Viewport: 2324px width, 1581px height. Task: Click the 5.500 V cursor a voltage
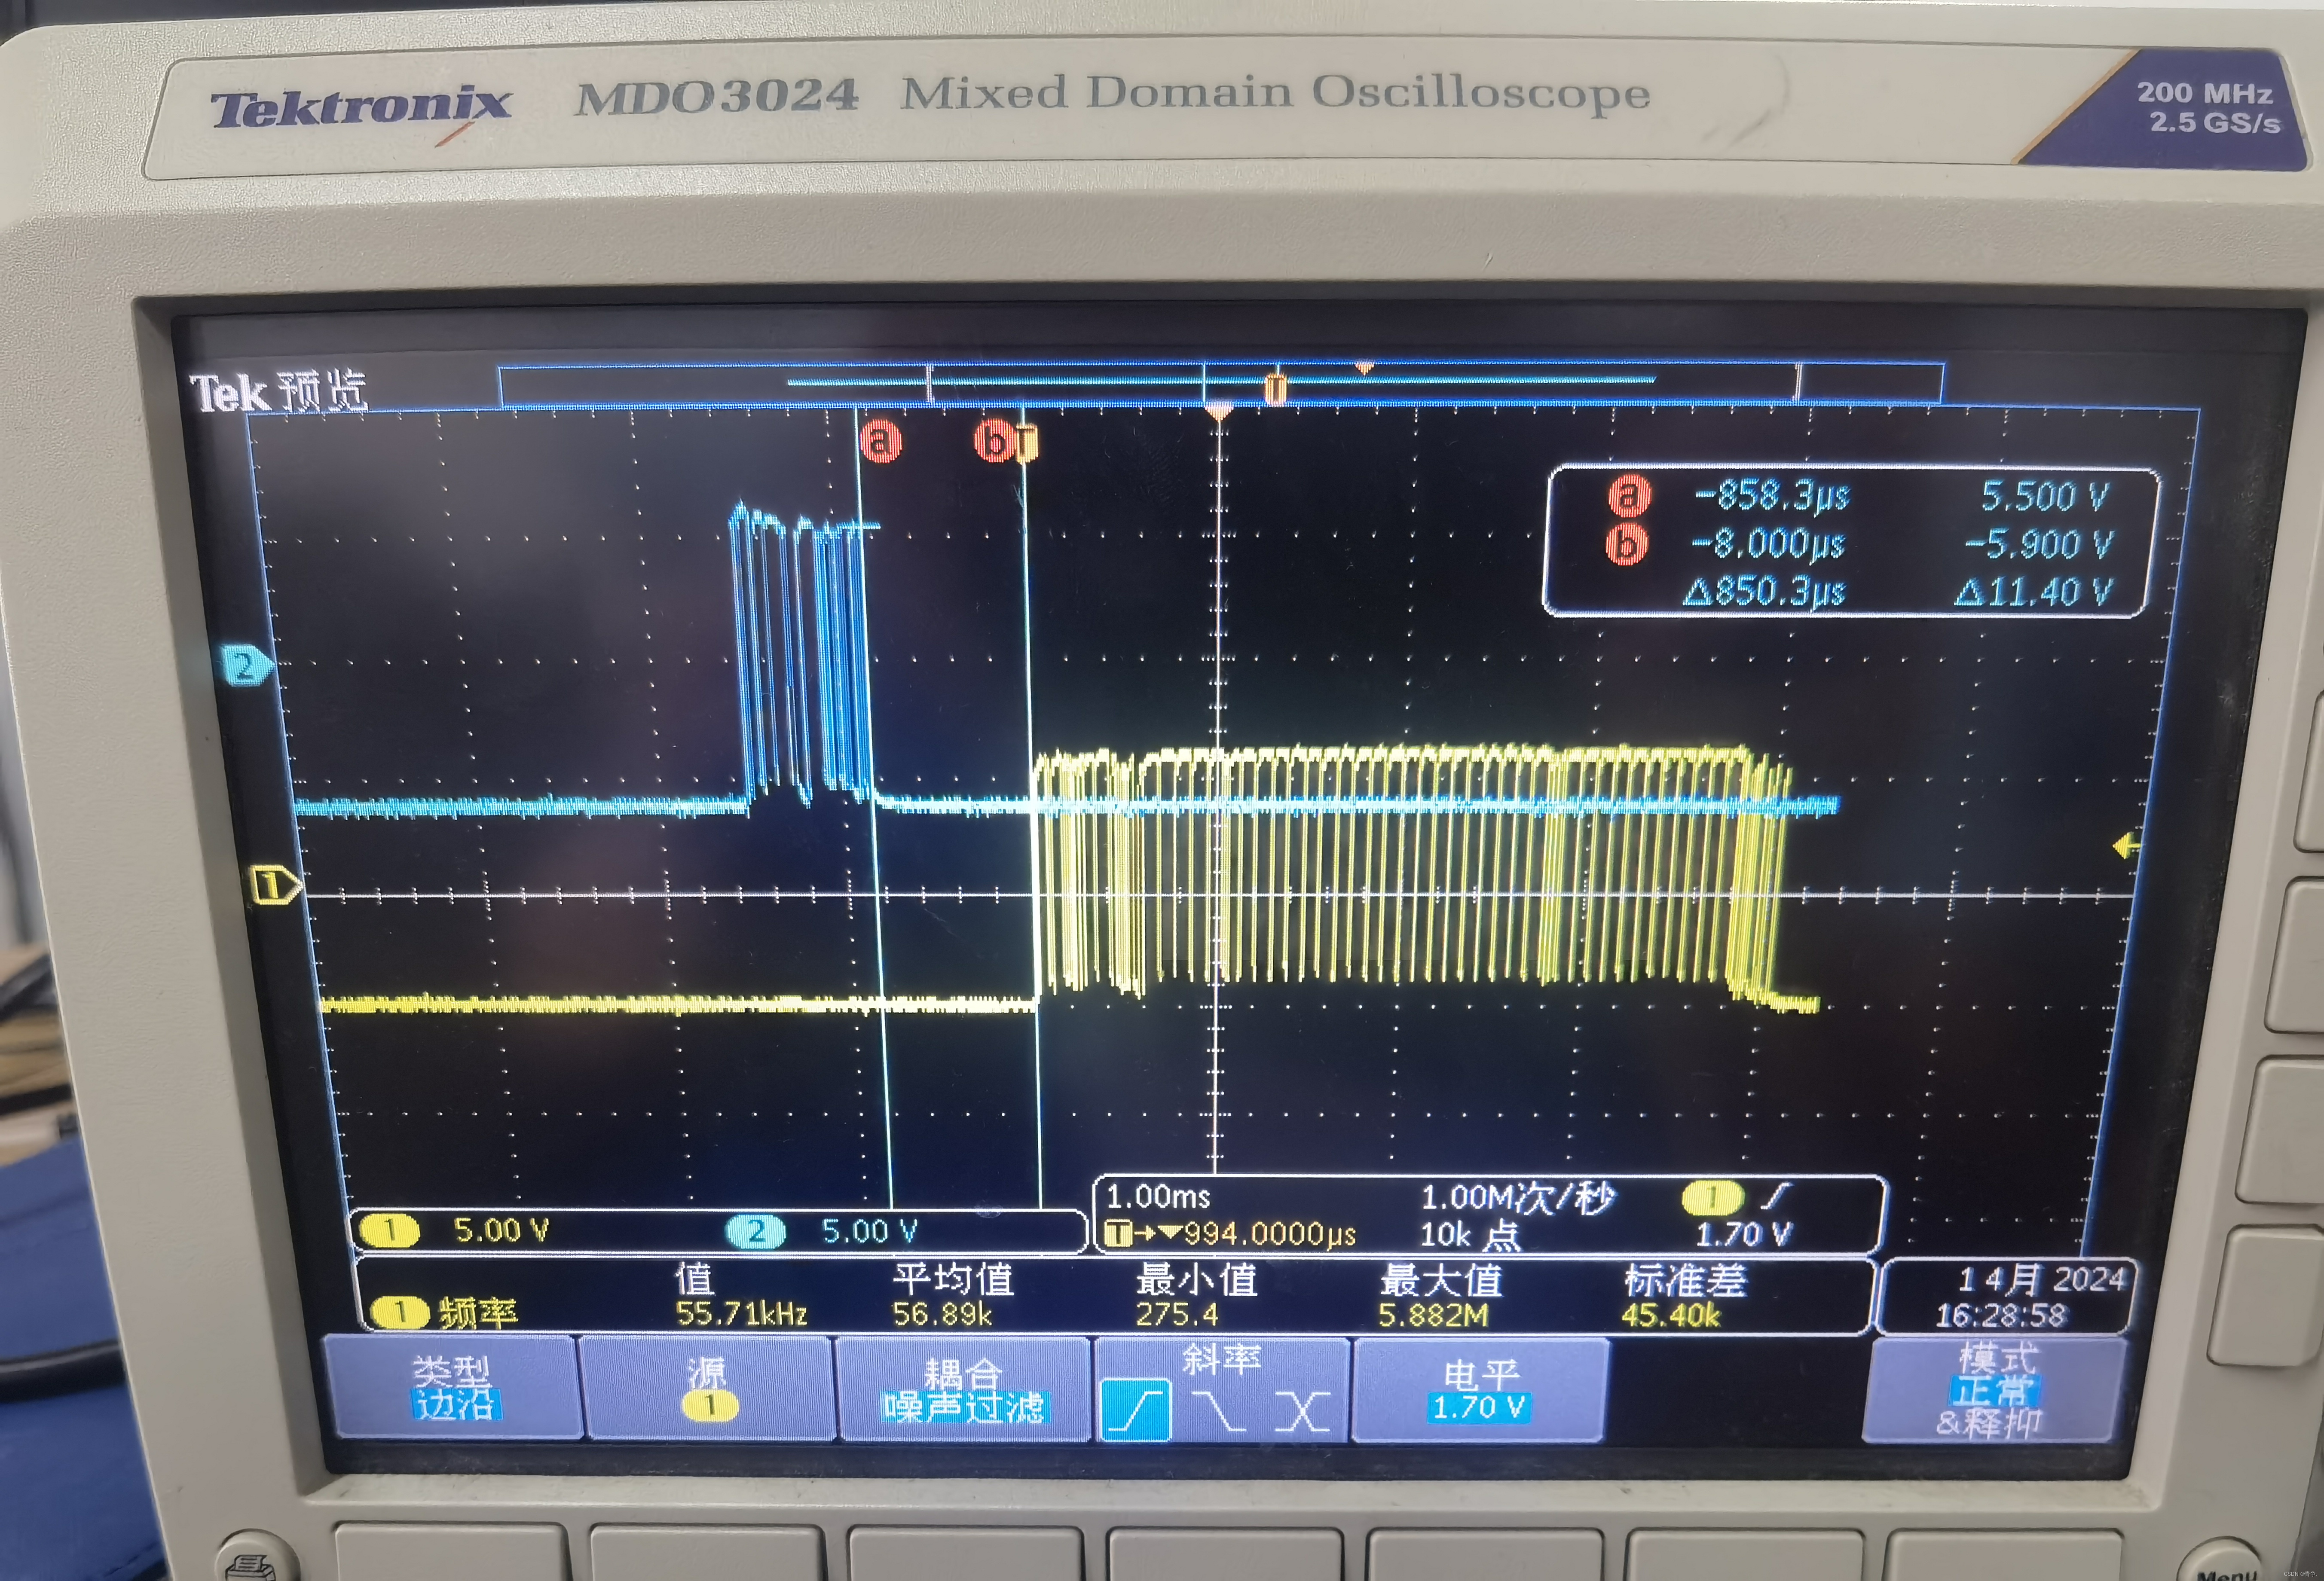tap(2045, 496)
